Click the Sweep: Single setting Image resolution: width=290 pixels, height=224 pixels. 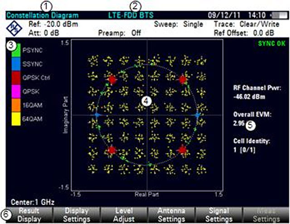coord(179,24)
